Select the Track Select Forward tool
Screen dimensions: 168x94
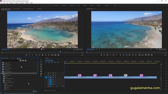[x=41, y=62]
